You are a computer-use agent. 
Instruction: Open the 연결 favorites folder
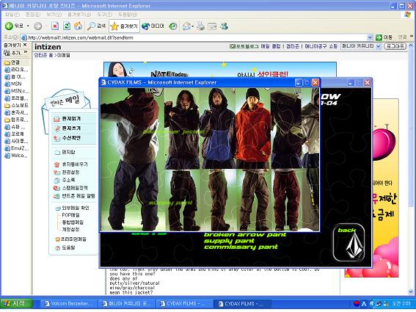(x=12, y=62)
